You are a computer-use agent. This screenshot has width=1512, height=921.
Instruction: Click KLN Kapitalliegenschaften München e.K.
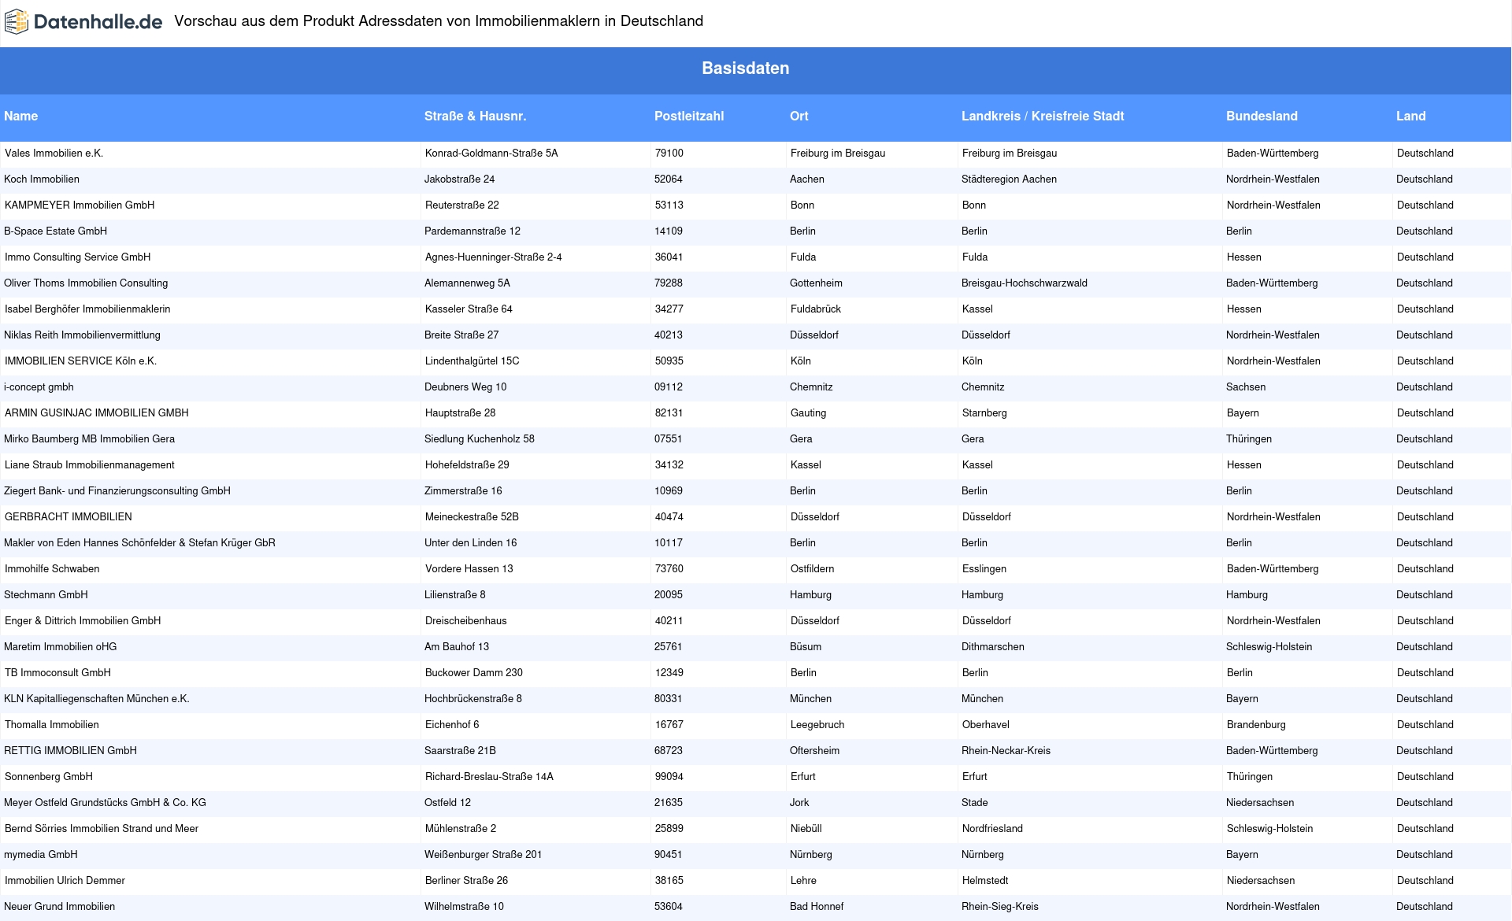pos(97,699)
